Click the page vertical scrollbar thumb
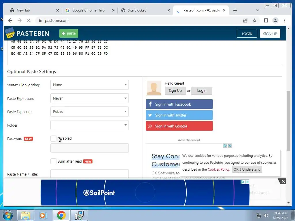The height and width of the screenshot is (221, 295). click(x=288, y=121)
